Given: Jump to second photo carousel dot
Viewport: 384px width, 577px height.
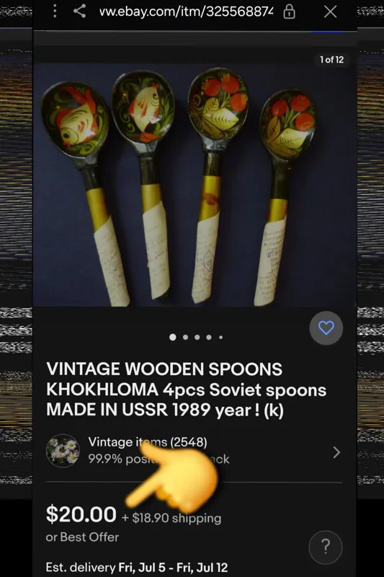Looking at the screenshot, I should [x=186, y=337].
